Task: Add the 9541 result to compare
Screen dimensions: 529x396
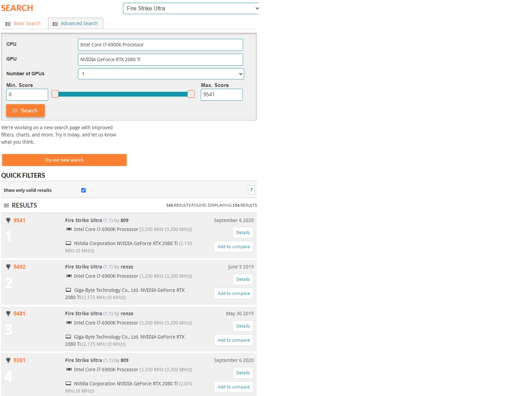Action: (234, 247)
